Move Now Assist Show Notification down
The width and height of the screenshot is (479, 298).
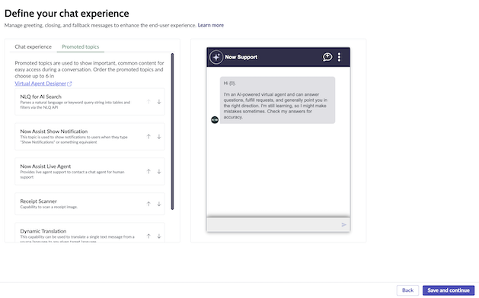pos(159,137)
